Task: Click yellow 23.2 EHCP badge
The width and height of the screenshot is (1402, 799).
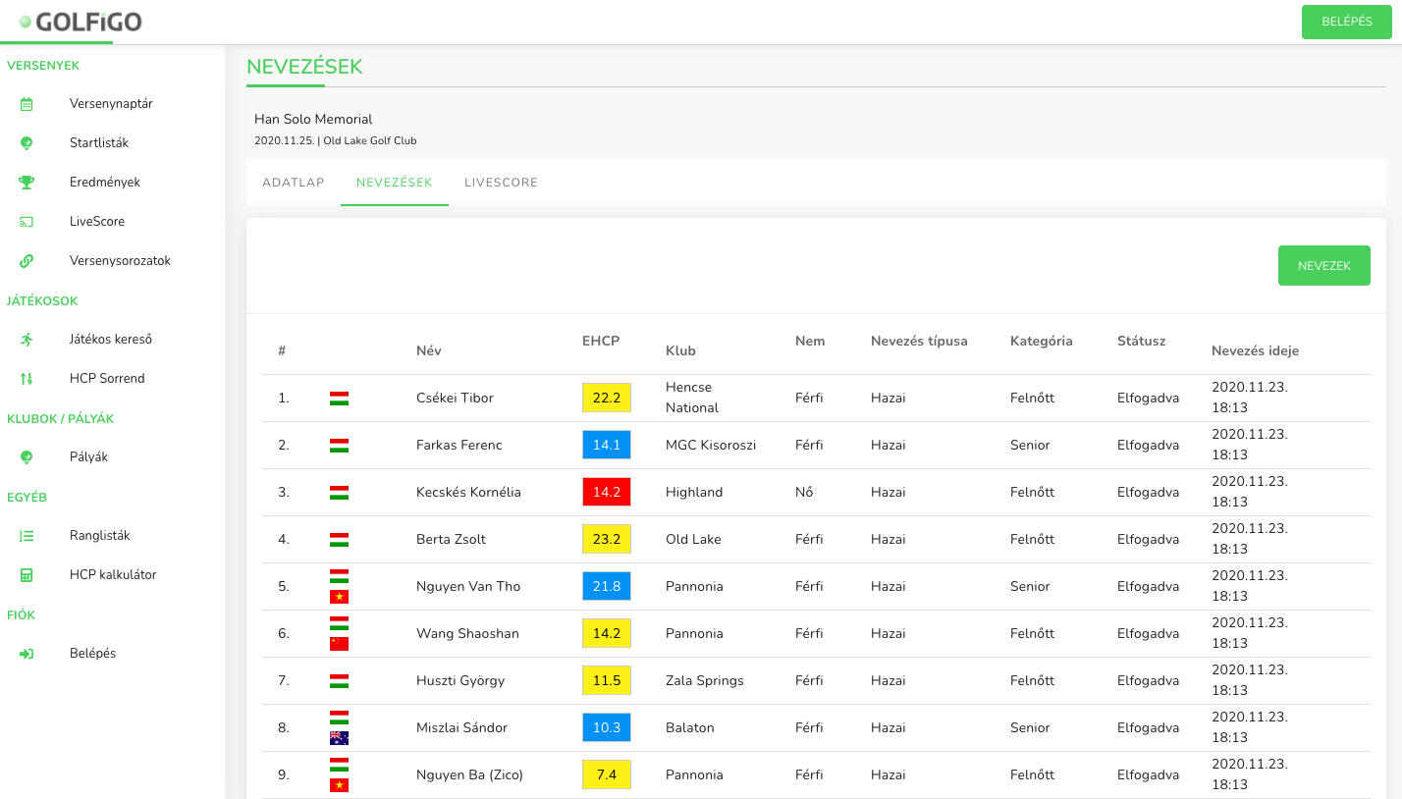Action: click(x=607, y=539)
